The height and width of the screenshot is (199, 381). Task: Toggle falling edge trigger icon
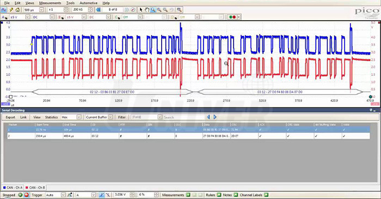tap(108, 195)
